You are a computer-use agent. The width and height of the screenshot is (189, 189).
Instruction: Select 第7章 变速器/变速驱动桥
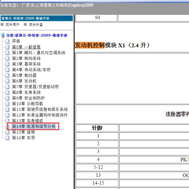click(35, 87)
